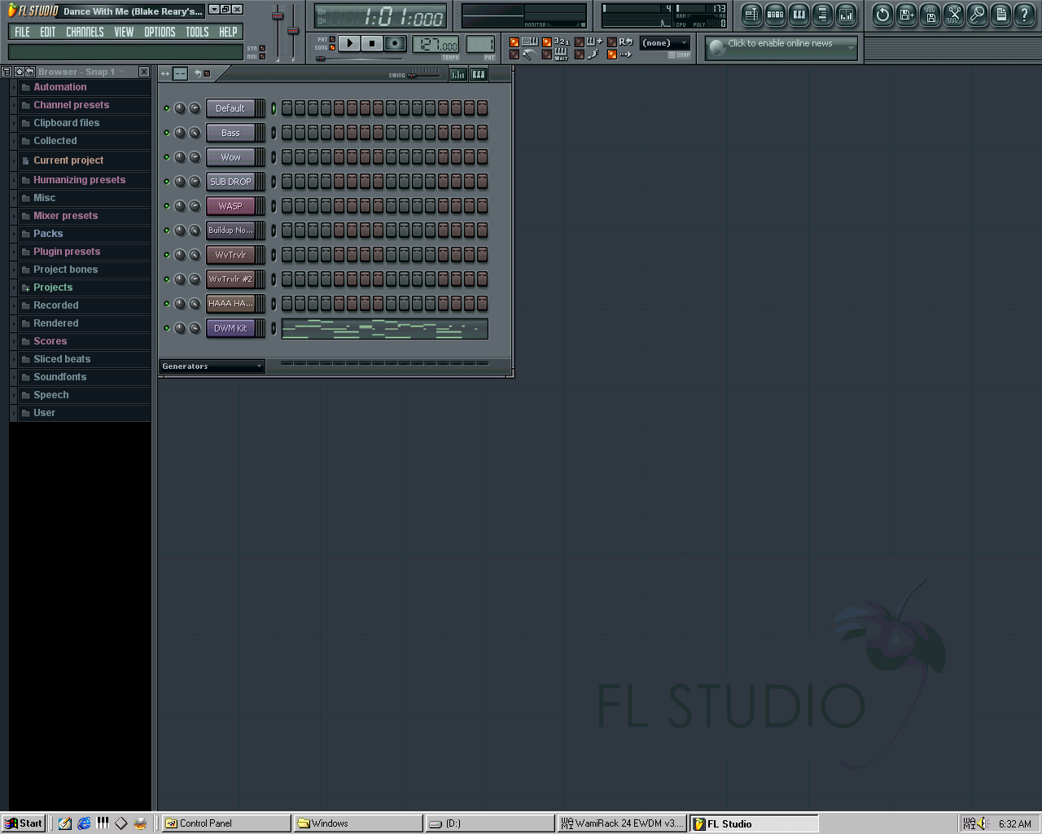Viewport: 1042px width, 834px height.
Task: Open the VIEW menu
Action: (x=124, y=32)
